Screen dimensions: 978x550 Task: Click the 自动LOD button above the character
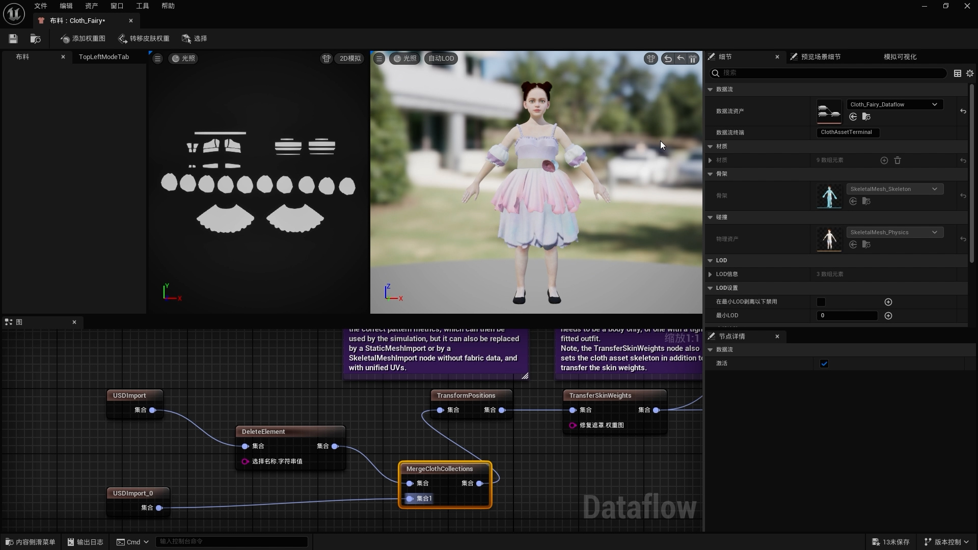(x=441, y=58)
